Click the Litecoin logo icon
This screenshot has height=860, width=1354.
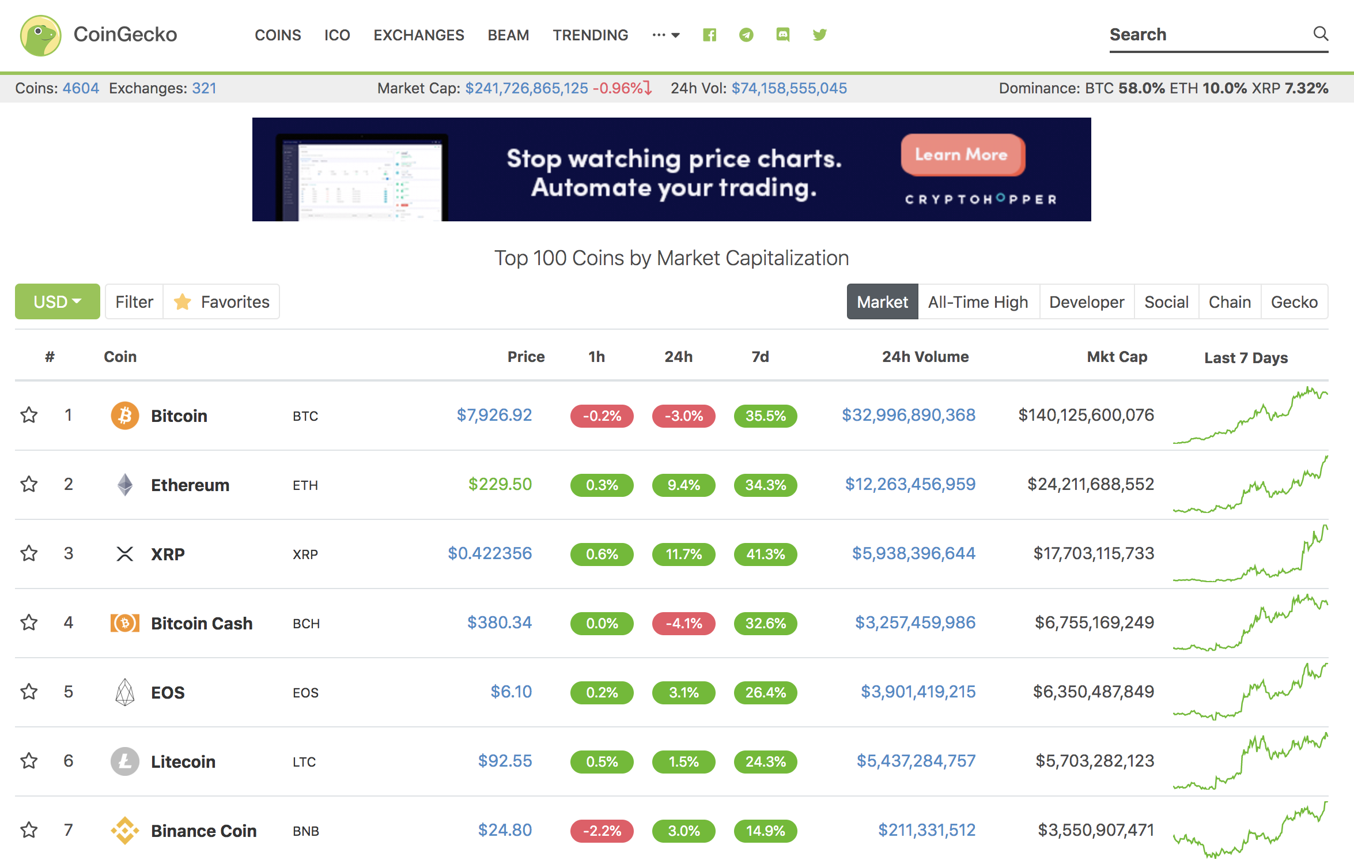(125, 761)
